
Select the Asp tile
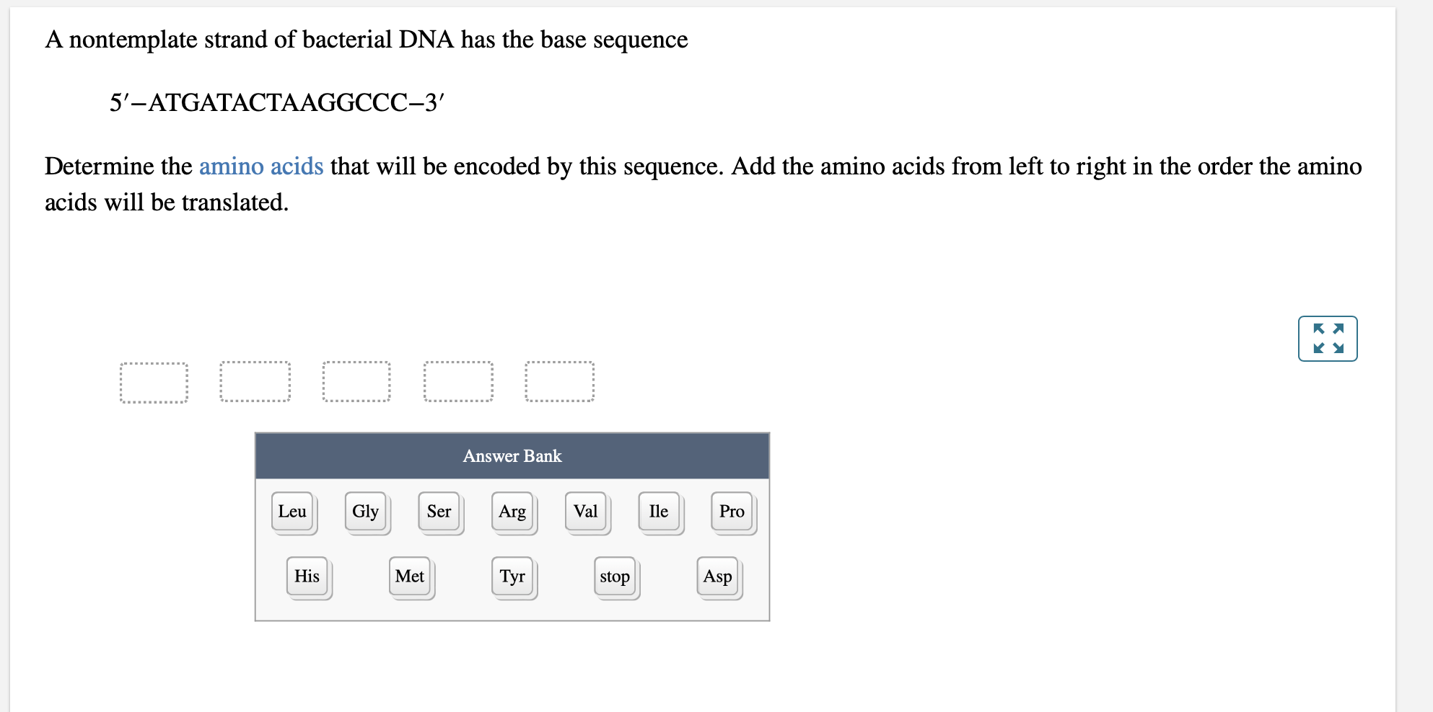[x=717, y=576]
